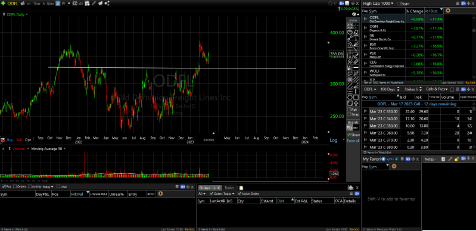476x231 pixels.
Task: Select the up-arrow drawing tool
Action: (356, 104)
